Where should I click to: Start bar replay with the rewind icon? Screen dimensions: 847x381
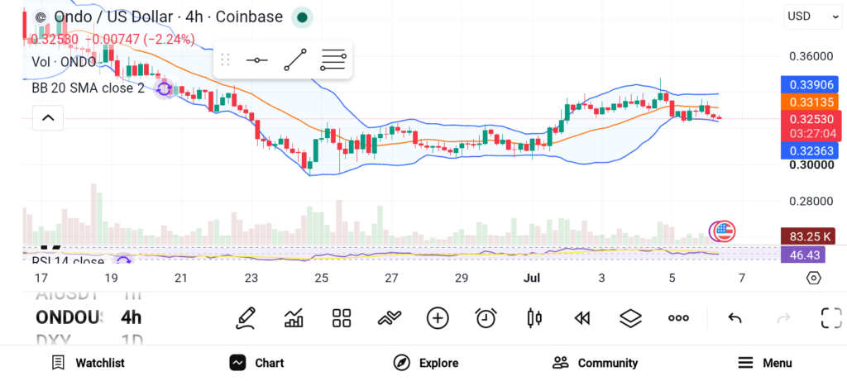click(581, 318)
